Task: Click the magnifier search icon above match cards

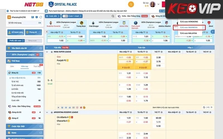Action: [x=113, y=16]
